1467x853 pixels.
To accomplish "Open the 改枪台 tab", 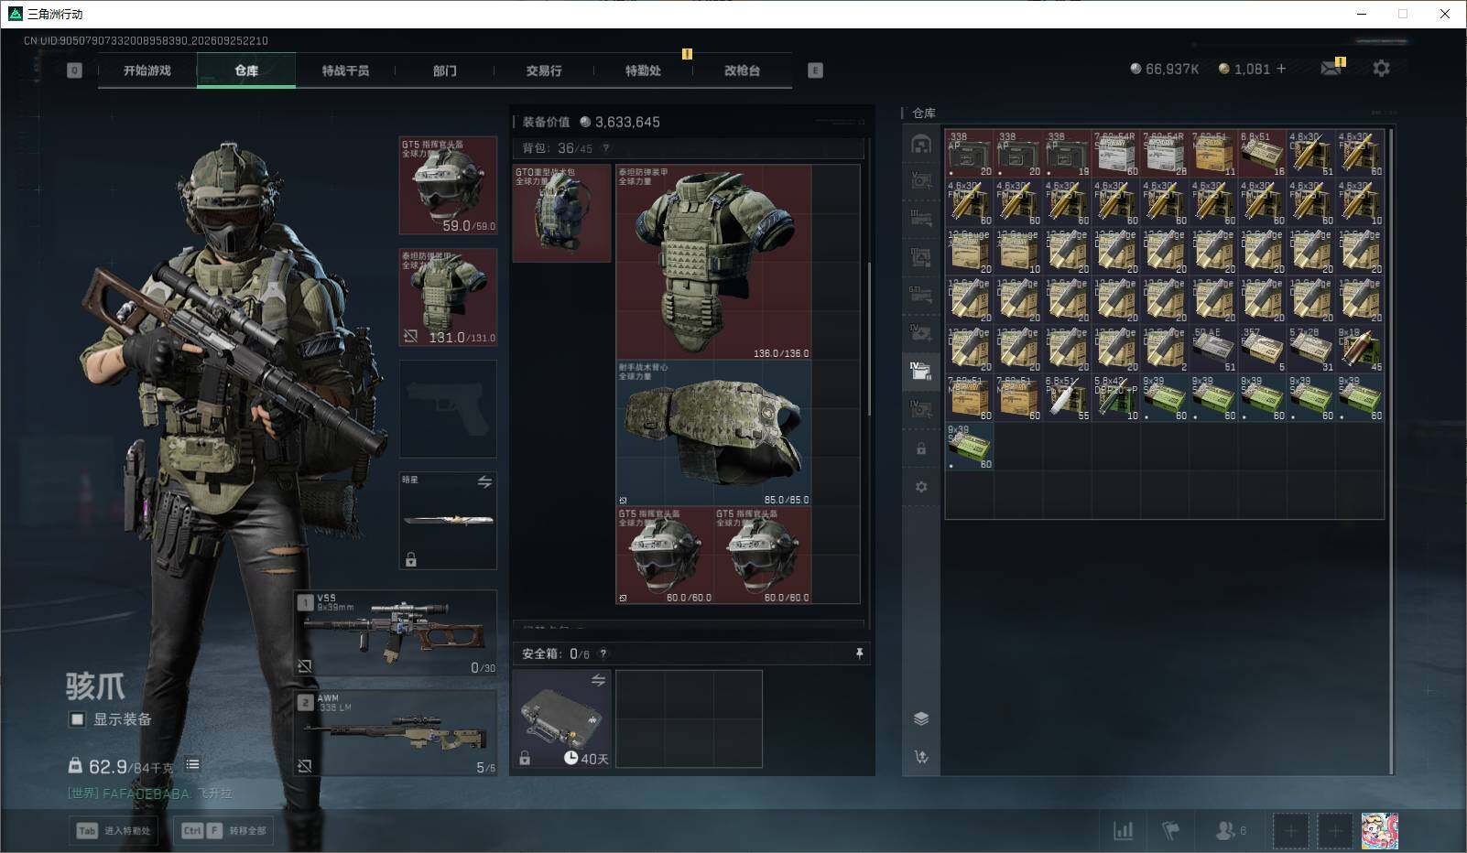I will click(742, 70).
